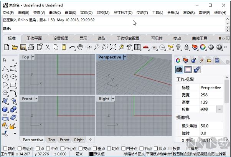Click the 镜头焦距 value field
This screenshot has height=157, width=231.
(211, 126)
